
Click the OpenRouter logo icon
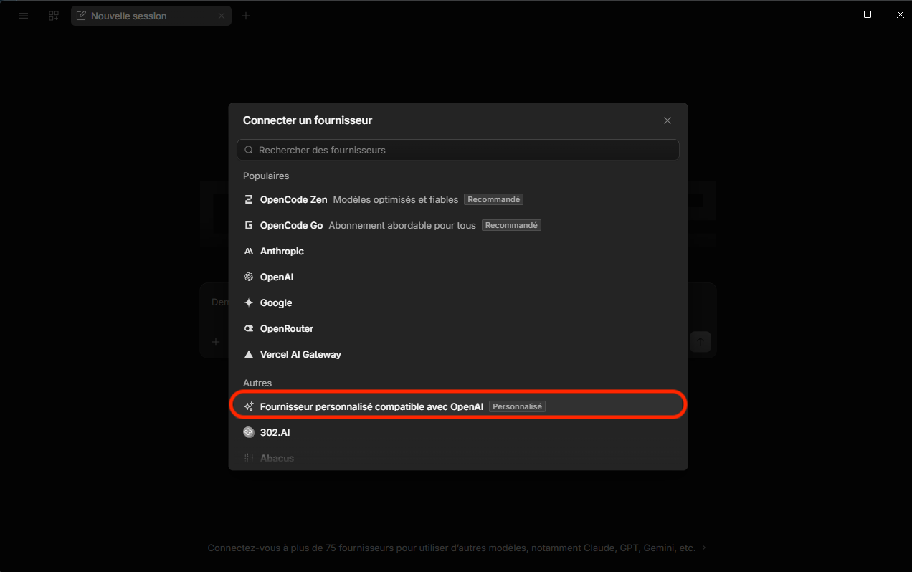249,328
